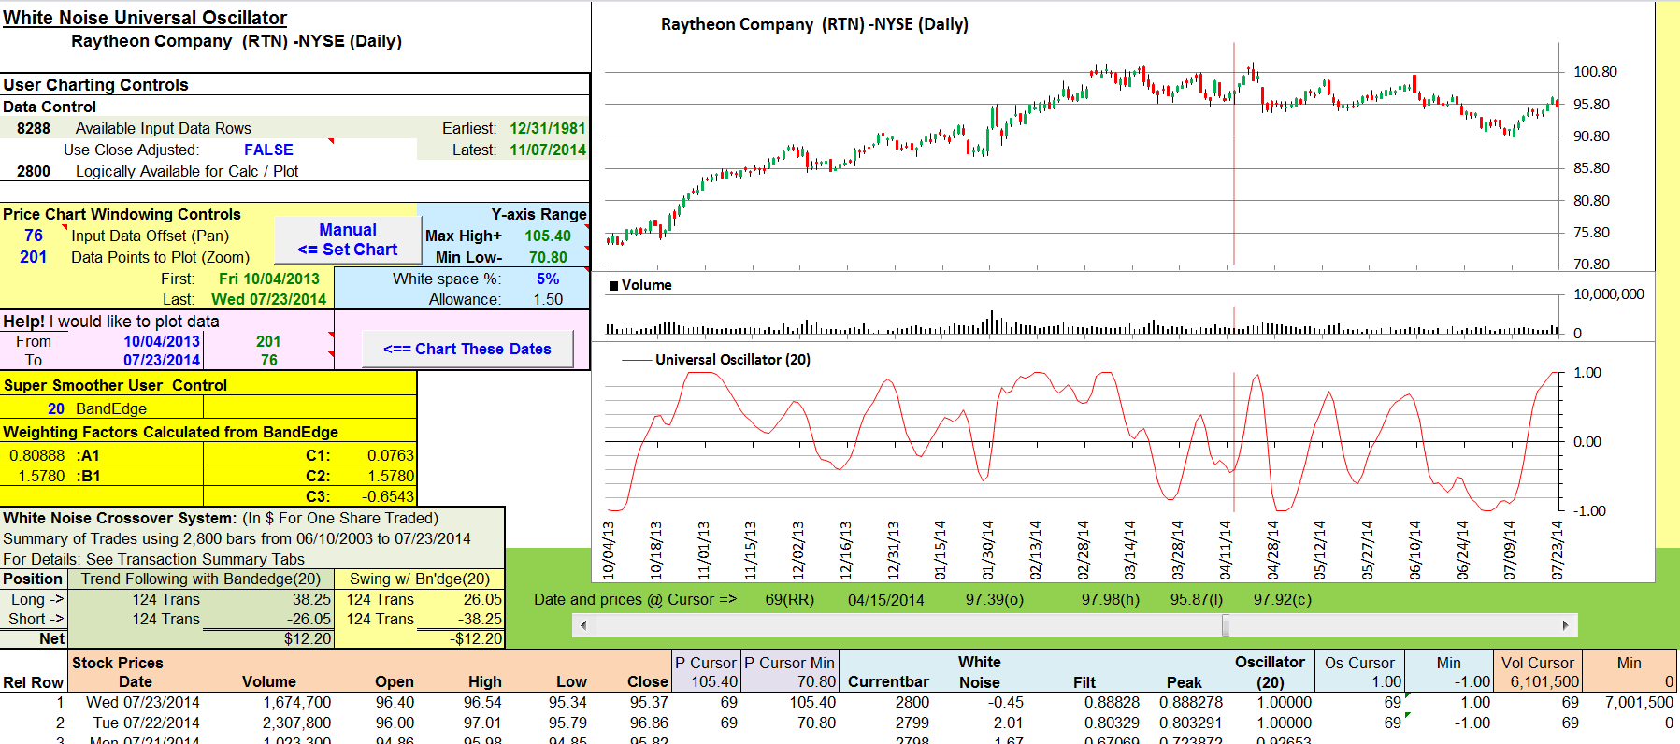1680x744 pixels.
Task: Select the Allowance value 1.50
Action: click(547, 299)
